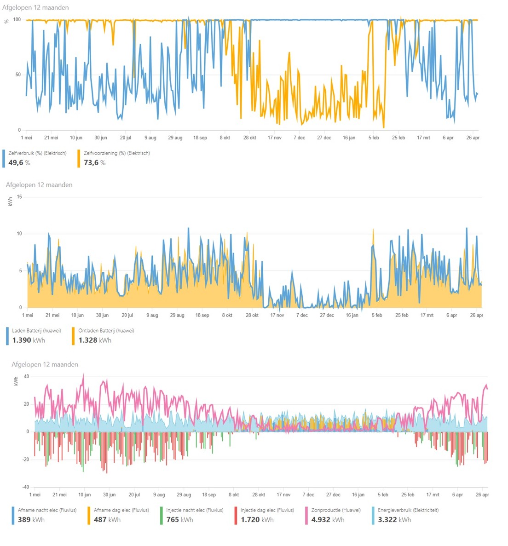The image size is (508, 546).
Task: Click the Afgelopen 12 maanden title above the battery chart
Action: tap(39, 185)
